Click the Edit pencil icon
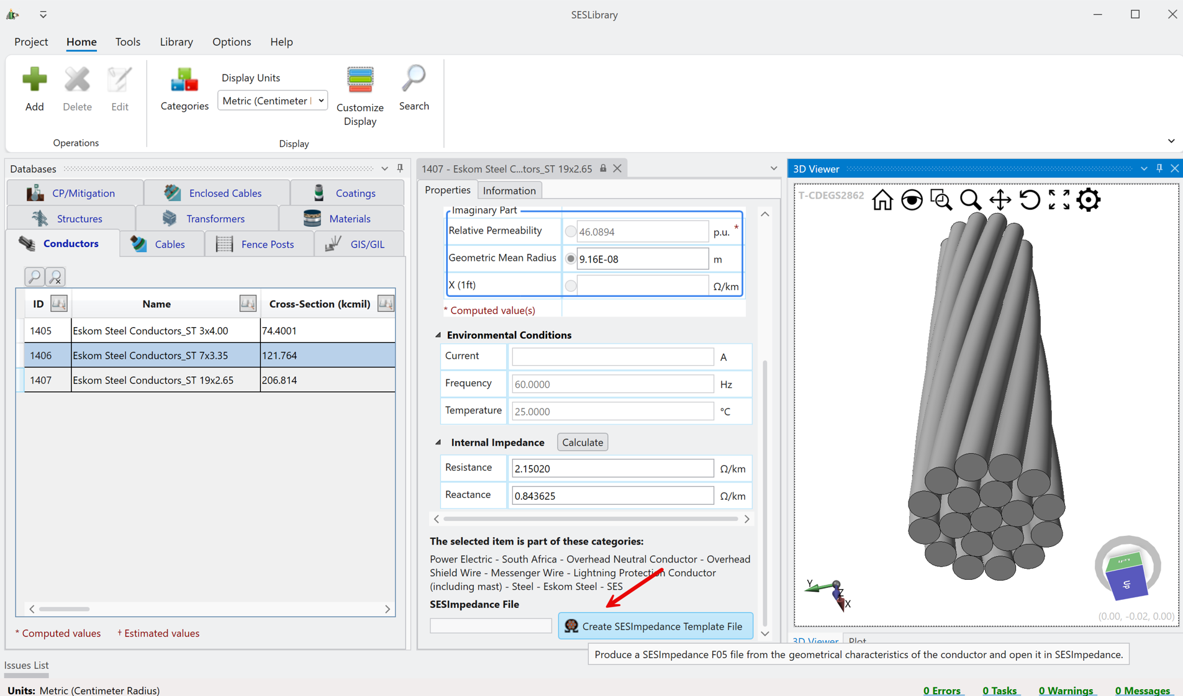This screenshot has height=696, width=1183. tap(119, 79)
